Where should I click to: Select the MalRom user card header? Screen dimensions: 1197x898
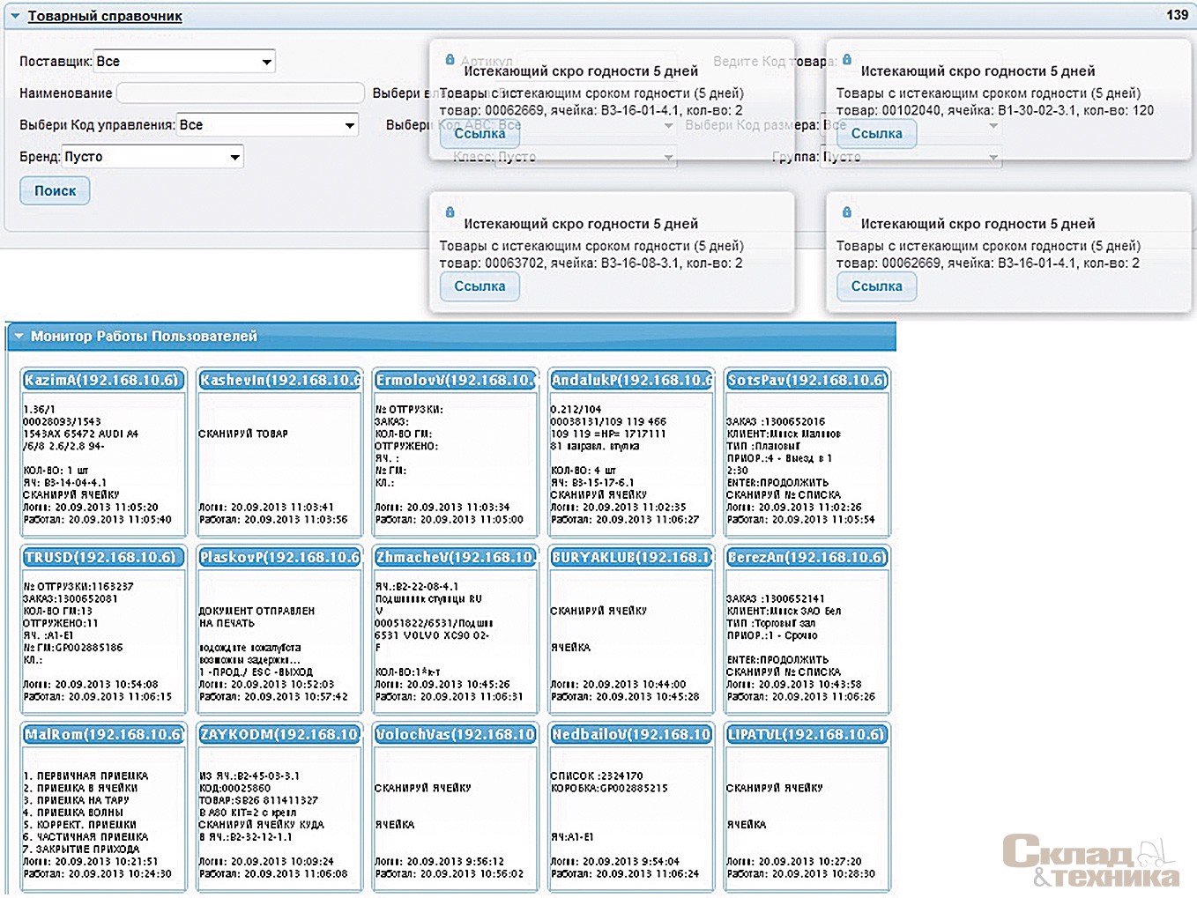click(103, 735)
